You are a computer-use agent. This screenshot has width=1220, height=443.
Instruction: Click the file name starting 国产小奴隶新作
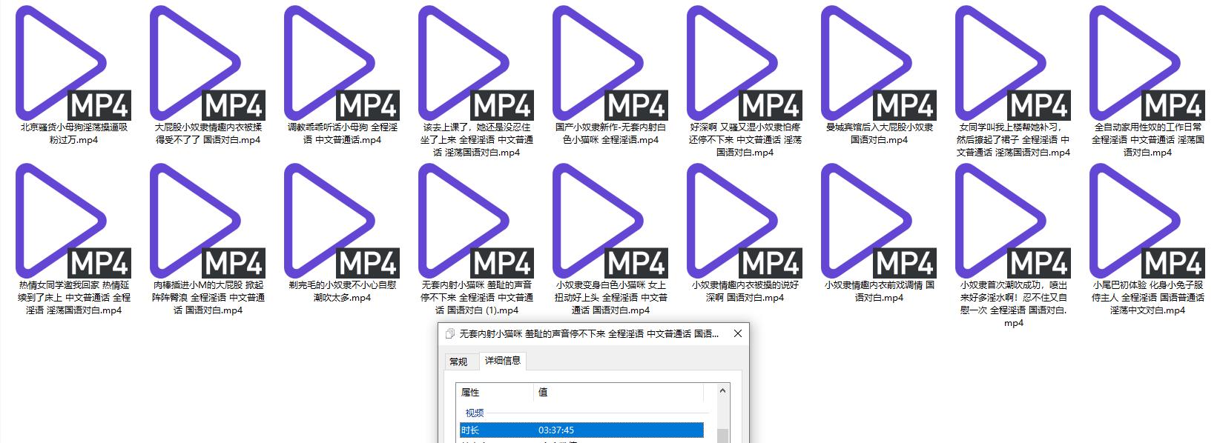pyautogui.click(x=610, y=133)
